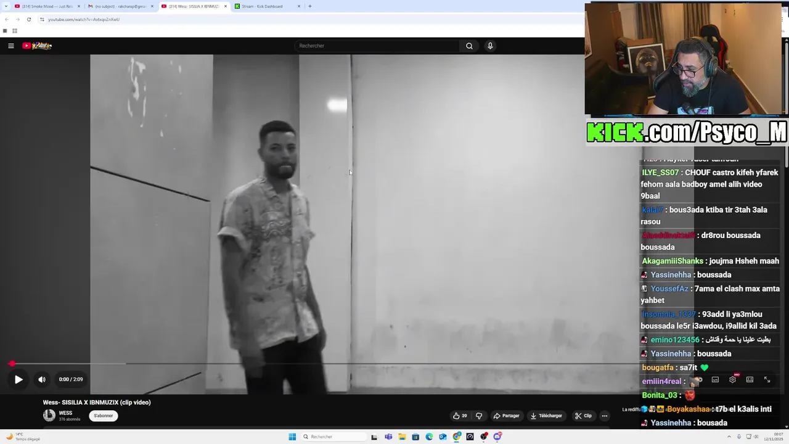Click the youtube.com address bar URL
This screenshot has height=444, width=789.
pyautogui.click(x=84, y=19)
